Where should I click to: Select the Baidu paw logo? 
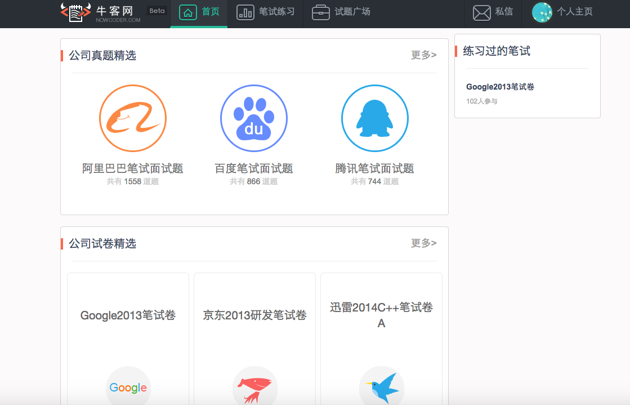pos(254,118)
